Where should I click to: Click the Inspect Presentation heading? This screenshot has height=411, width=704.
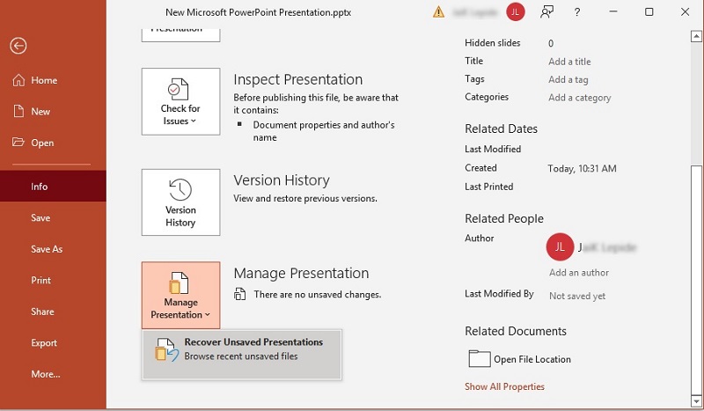(297, 79)
